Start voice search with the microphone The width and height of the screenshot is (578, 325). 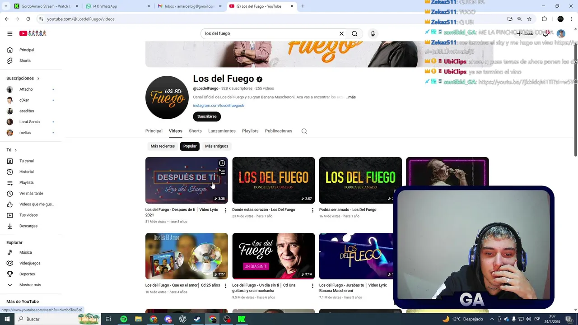coord(373,33)
